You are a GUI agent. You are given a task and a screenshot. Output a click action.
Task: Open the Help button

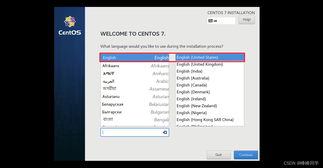(x=246, y=20)
